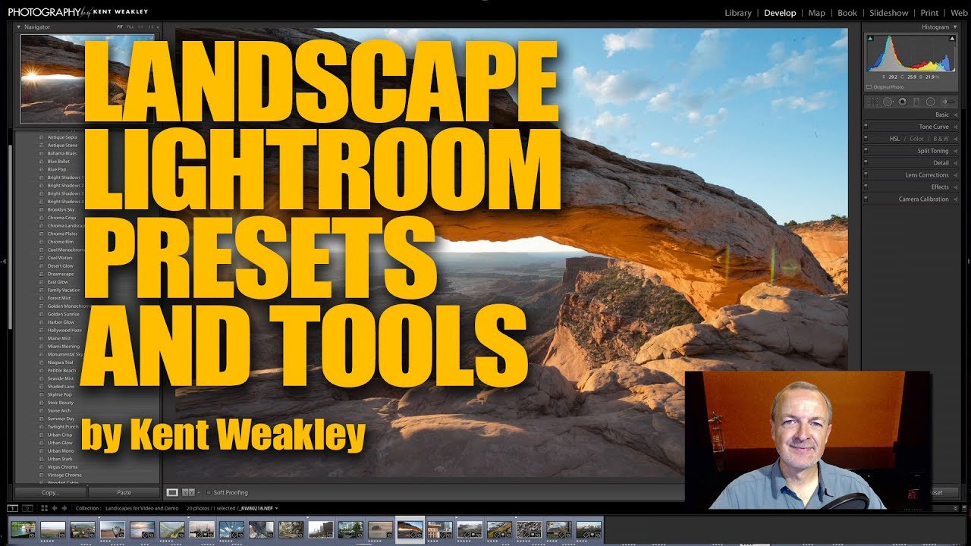Click the Adjustment Brush slider toggle
This screenshot has height=546, width=971.
point(948,102)
